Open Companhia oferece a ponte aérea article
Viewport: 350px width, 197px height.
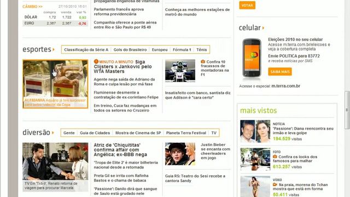(x=125, y=25)
